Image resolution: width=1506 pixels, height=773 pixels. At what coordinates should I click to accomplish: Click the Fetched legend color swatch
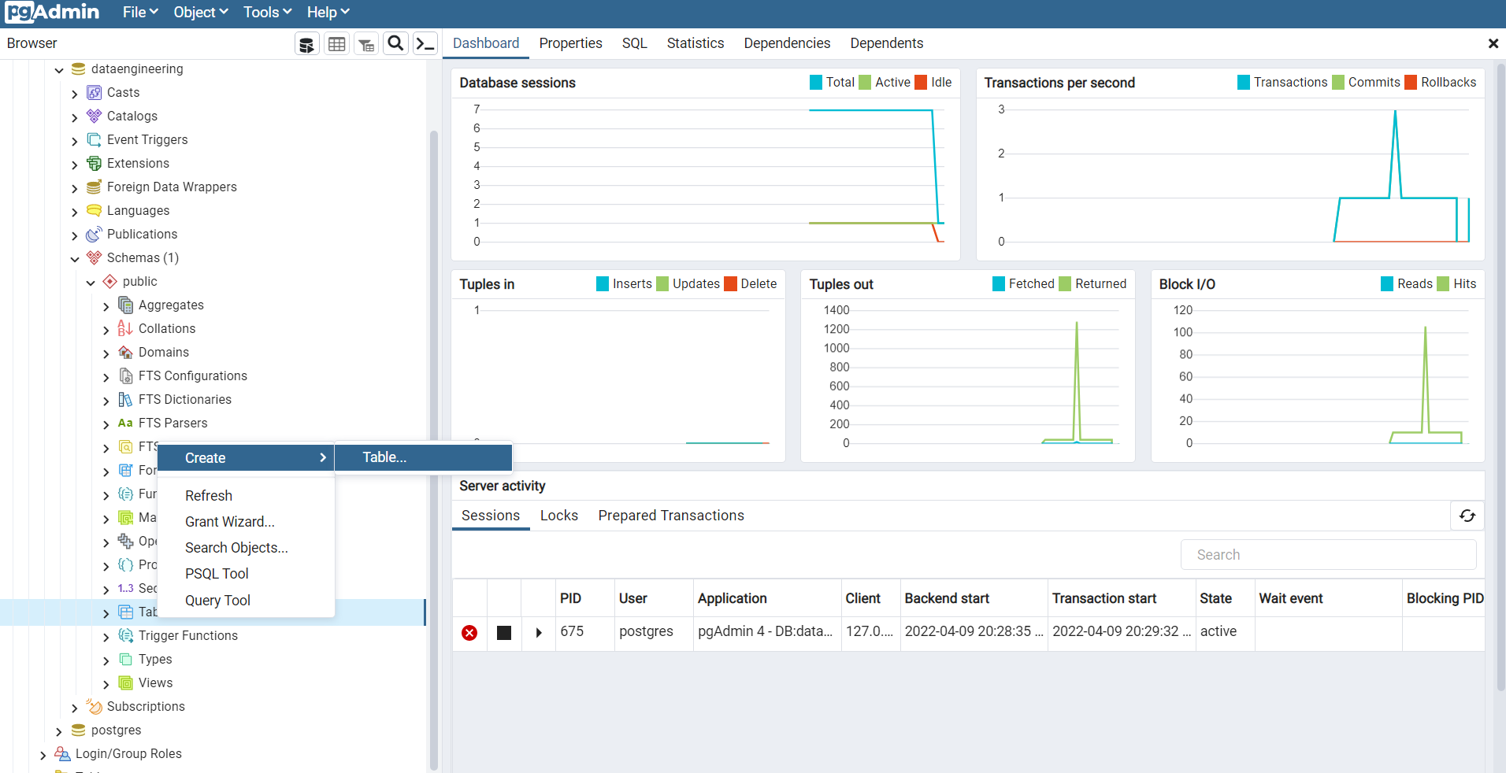[999, 284]
